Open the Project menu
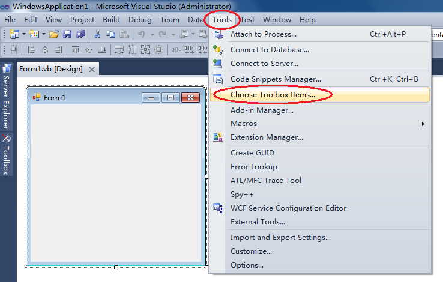Image resolution: width=443 pixels, height=282 pixels. (x=82, y=20)
